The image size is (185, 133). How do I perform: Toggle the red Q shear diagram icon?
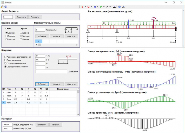point(88,7)
